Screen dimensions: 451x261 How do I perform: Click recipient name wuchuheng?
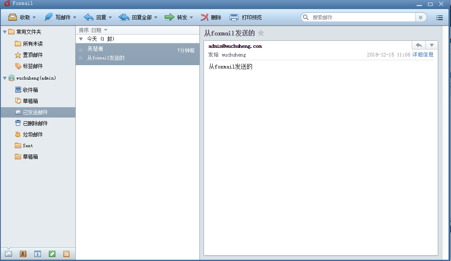pos(233,55)
